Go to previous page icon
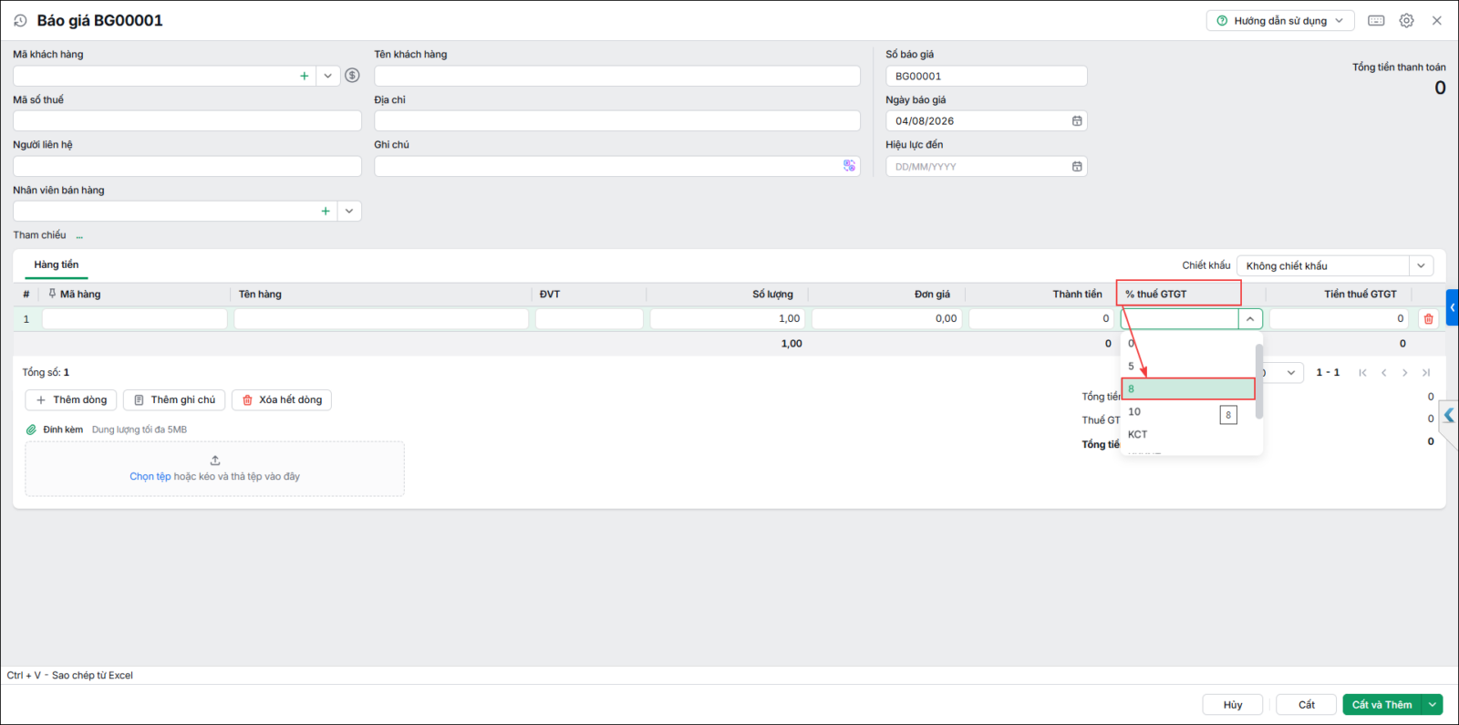 (1384, 372)
